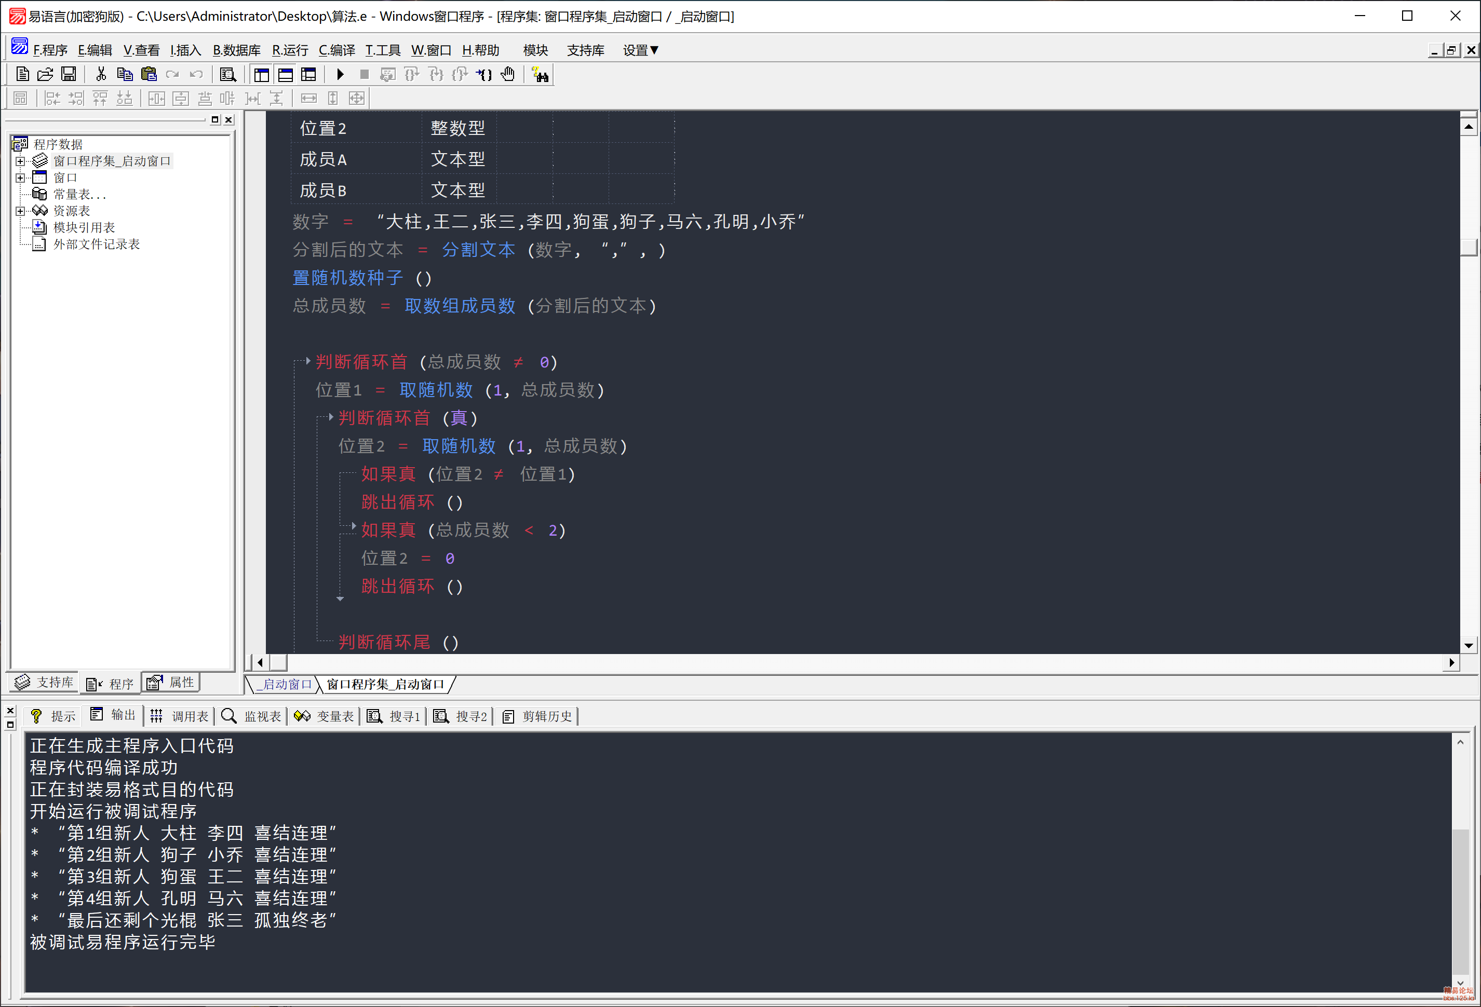Screen dimensions: 1481x1007
Task: Click the same size both-directions icon
Action: pyautogui.click(x=357, y=98)
